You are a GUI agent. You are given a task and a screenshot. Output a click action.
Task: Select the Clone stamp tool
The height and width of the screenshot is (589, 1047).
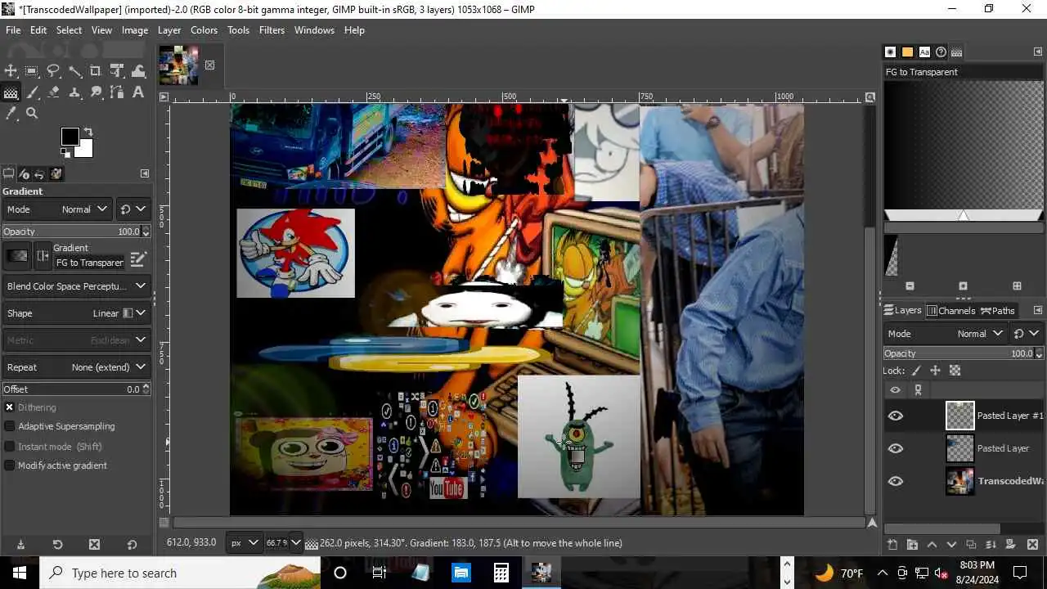75,92
